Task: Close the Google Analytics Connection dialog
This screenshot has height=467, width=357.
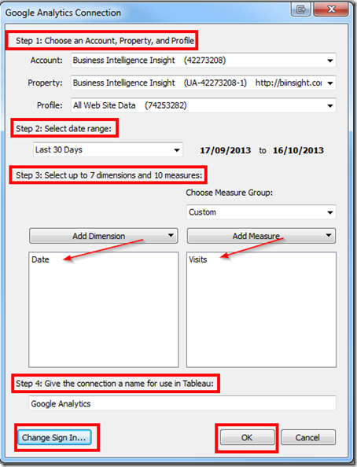Action: point(331,9)
